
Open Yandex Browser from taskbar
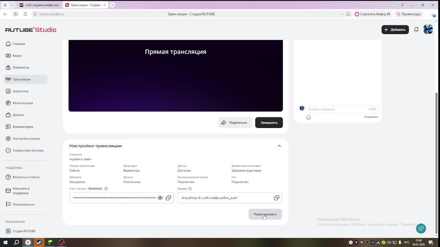tap(28, 243)
